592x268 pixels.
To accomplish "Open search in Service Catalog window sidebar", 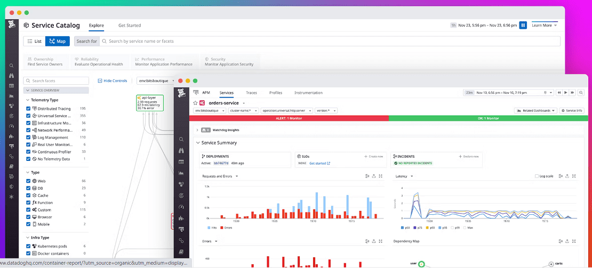I will tap(11, 66).
